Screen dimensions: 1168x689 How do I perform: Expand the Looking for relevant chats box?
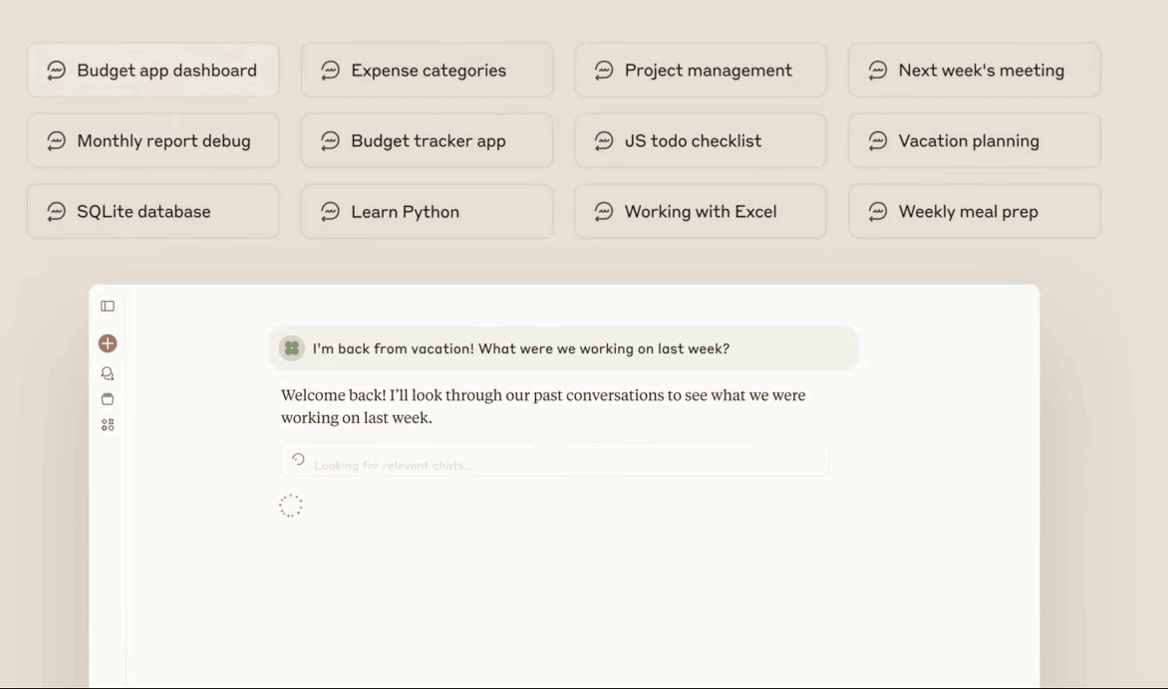coord(554,459)
